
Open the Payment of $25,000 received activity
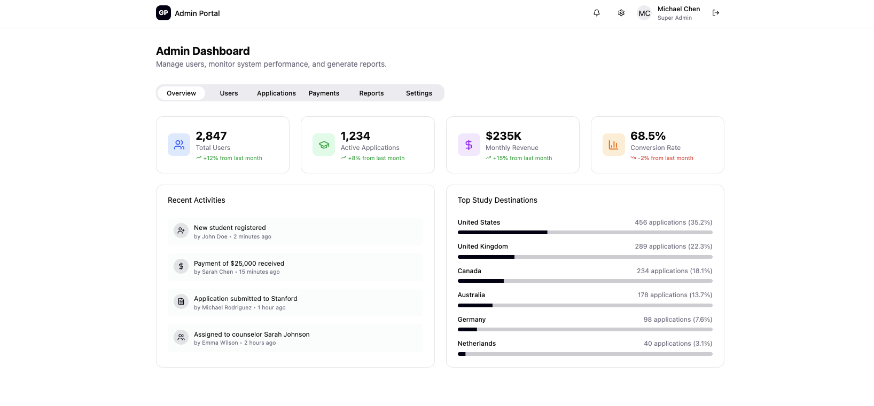coord(239,264)
